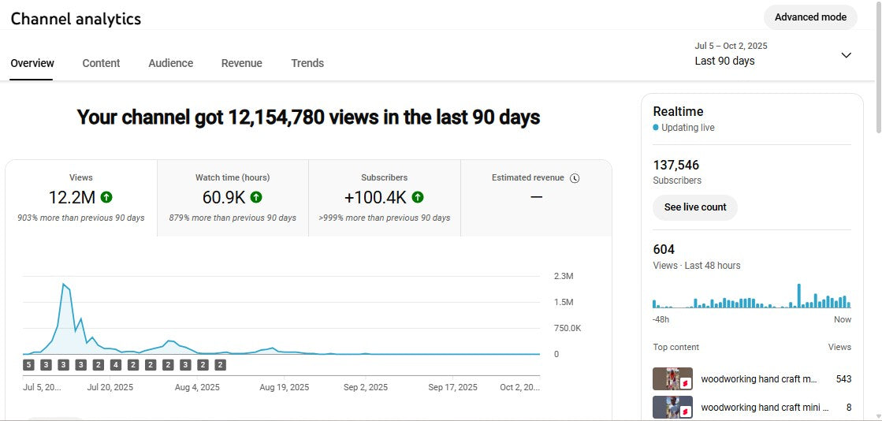The height and width of the screenshot is (421, 882).
Task: Open the thumbnail of the 8-view video
Action: [x=672, y=408]
